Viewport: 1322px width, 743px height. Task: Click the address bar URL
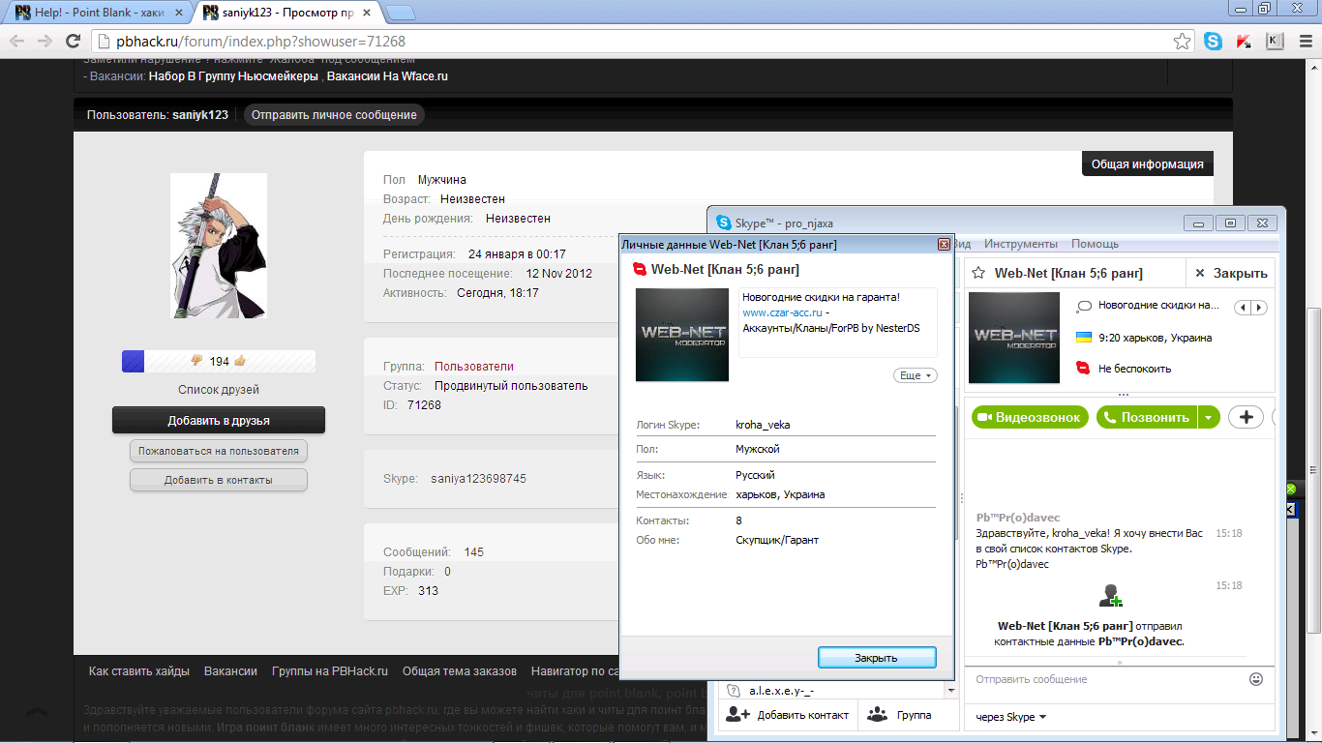pyautogui.click(x=261, y=42)
